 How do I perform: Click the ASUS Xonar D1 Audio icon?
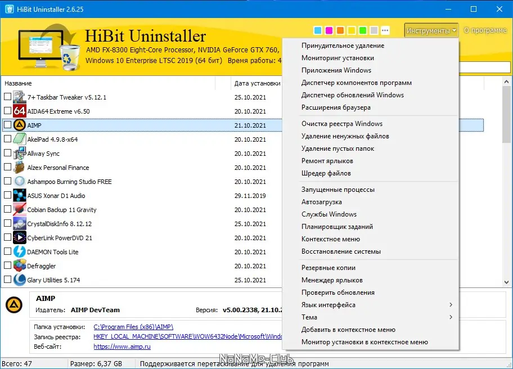tap(19, 195)
